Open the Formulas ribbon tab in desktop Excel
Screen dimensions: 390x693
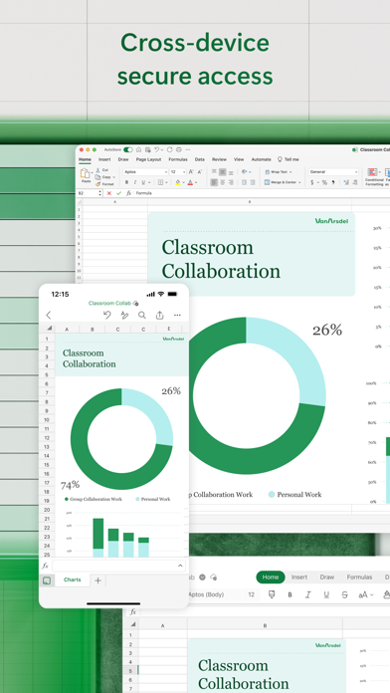(178, 159)
